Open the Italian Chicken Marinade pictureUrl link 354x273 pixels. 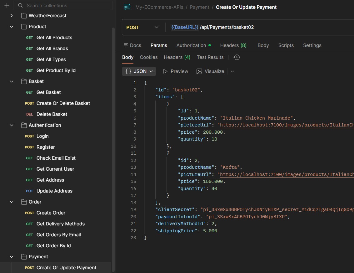point(287,125)
